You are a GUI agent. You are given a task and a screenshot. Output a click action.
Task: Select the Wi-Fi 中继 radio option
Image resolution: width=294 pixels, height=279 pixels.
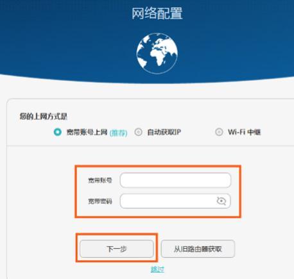(x=219, y=132)
